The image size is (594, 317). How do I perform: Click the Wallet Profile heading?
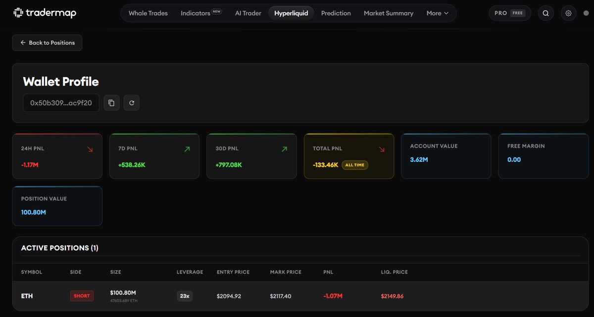point(61,82)
